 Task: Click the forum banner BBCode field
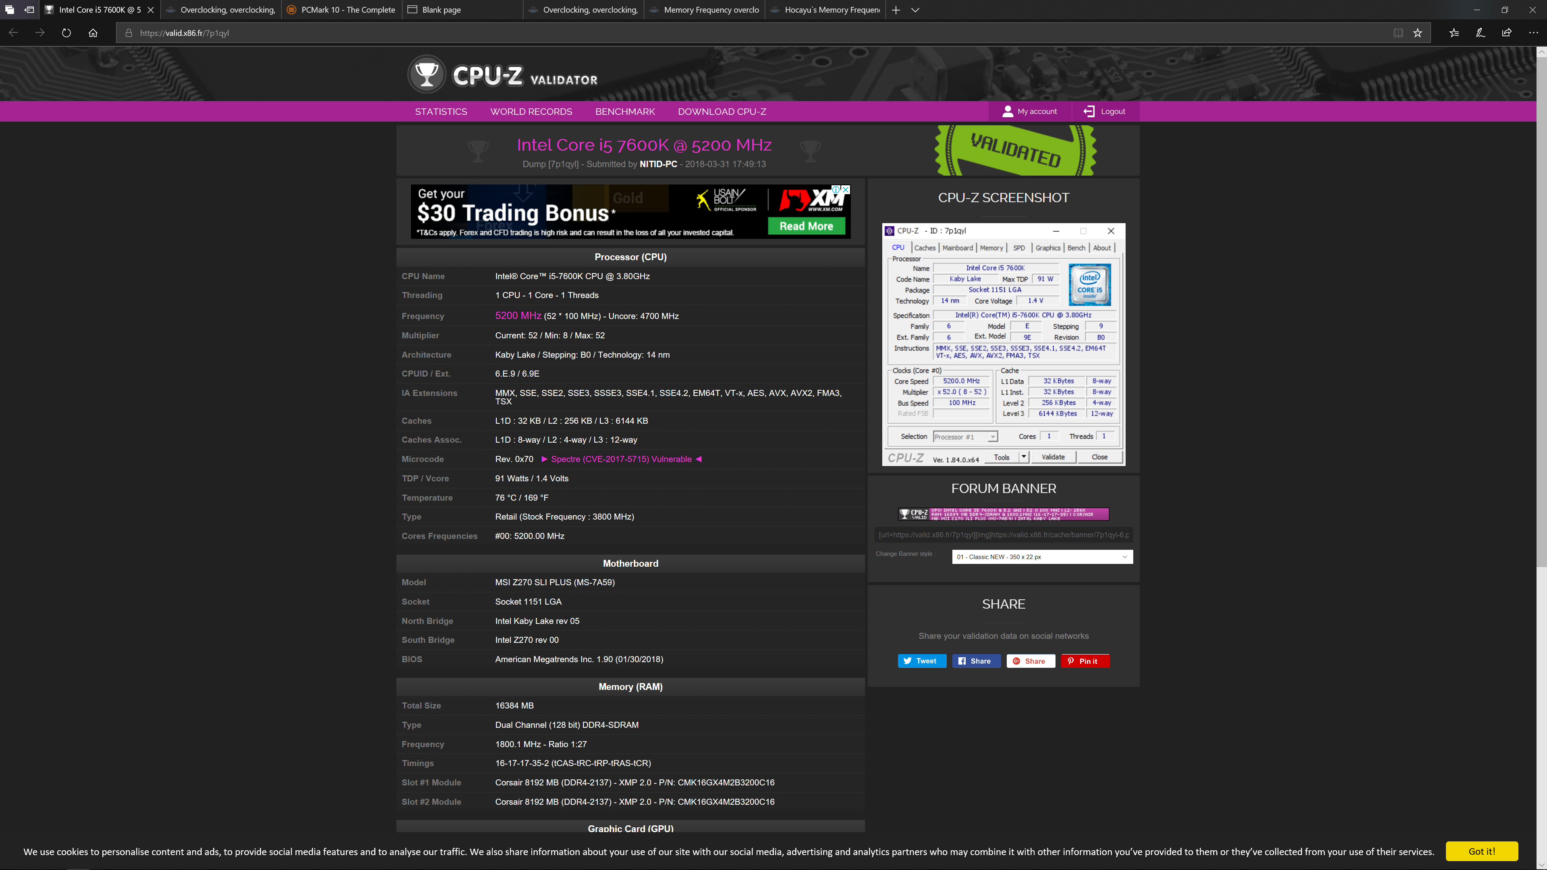pyautogui.click(x=1004, y=534)
